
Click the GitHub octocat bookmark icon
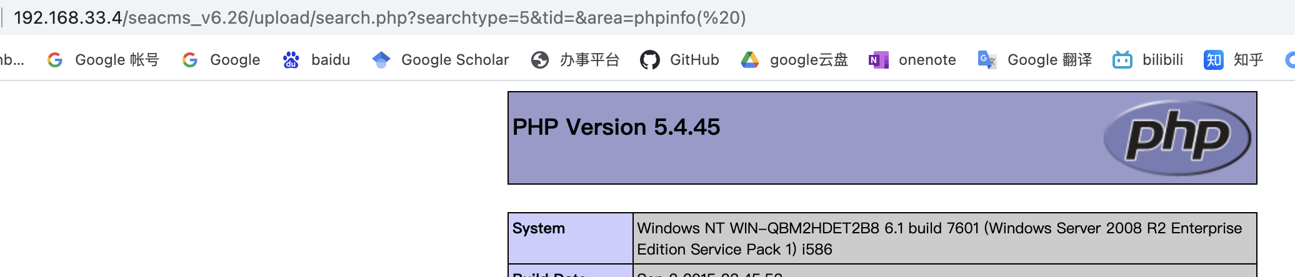pos(650,60)
